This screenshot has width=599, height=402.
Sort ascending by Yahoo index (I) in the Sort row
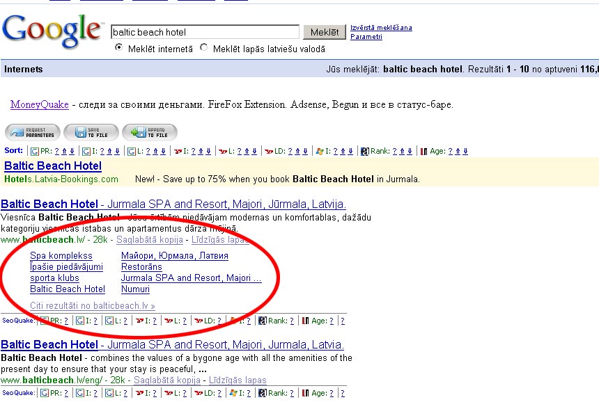pyautogui.click(x=201, y=152)
